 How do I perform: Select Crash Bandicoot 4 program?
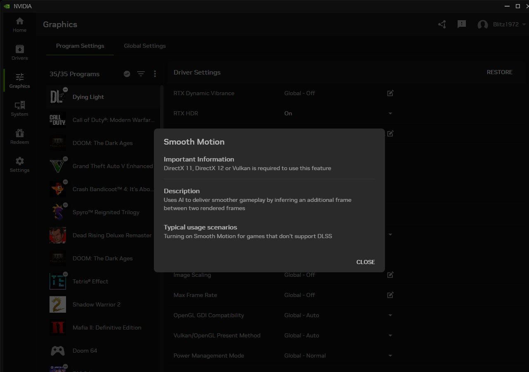pyautogui.click(x=103, y=189)
